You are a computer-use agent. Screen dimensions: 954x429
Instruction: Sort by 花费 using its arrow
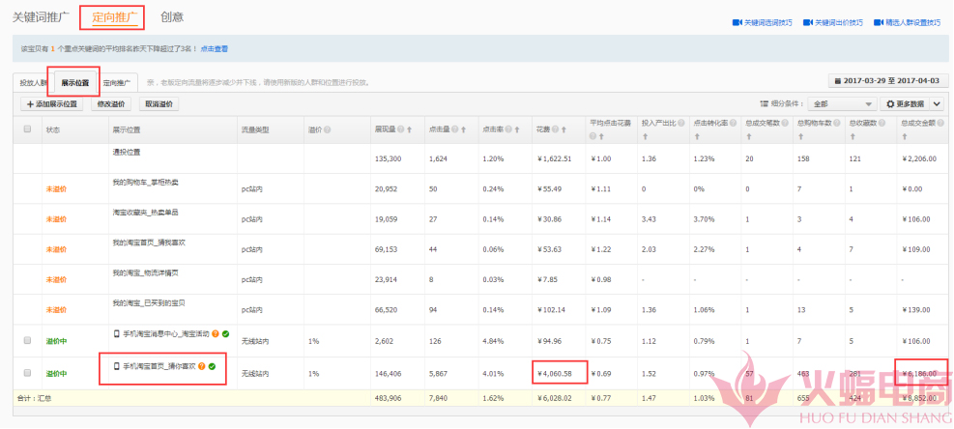tap(564, 129)
